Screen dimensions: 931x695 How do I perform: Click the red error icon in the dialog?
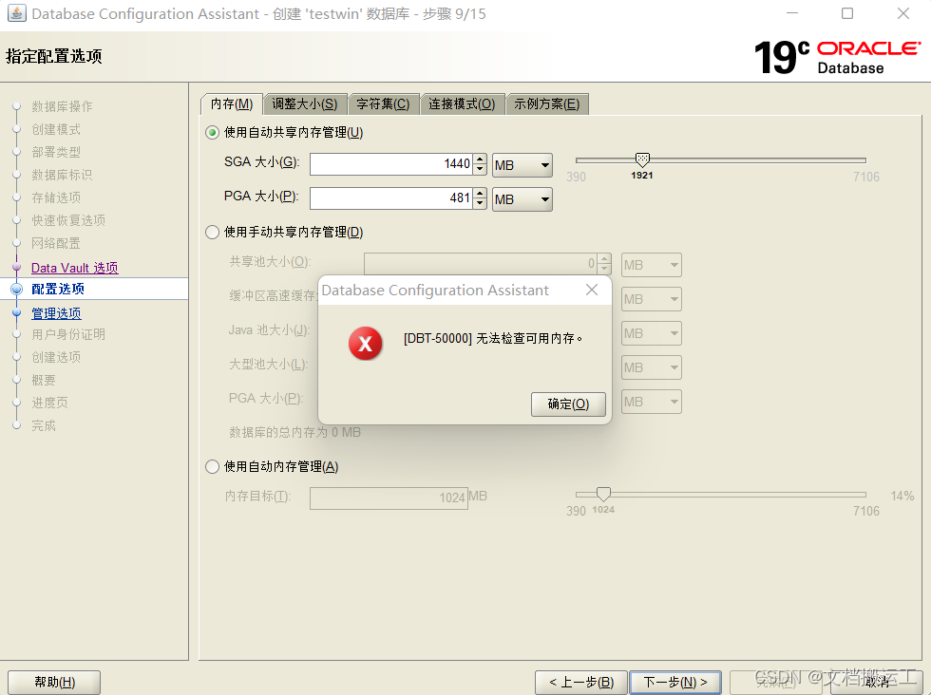click(365, 343)
